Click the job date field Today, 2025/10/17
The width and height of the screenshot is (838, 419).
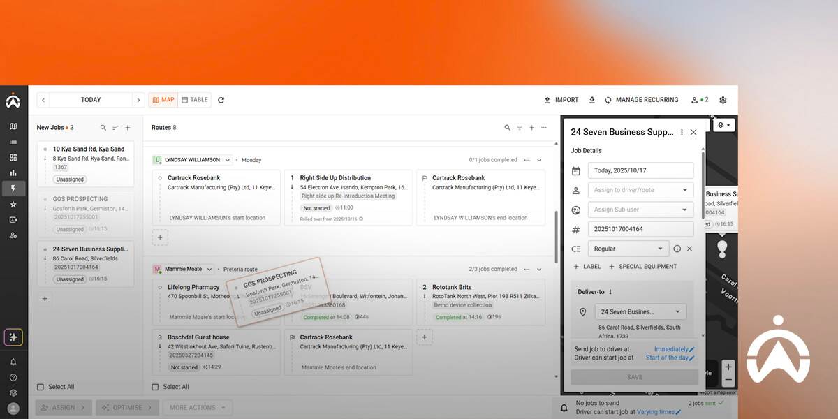point(641,170)
